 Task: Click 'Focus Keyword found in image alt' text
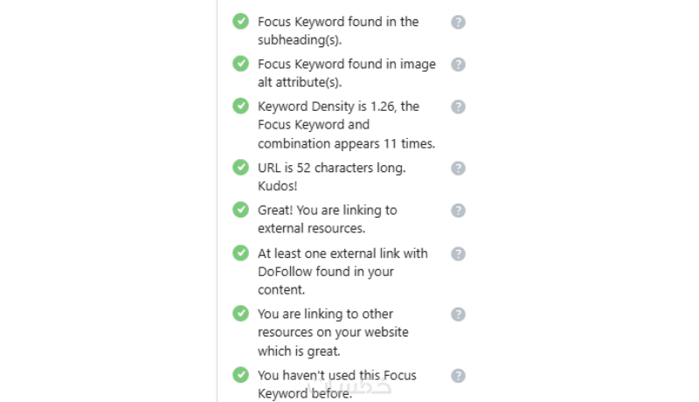(x=346, y=65)
